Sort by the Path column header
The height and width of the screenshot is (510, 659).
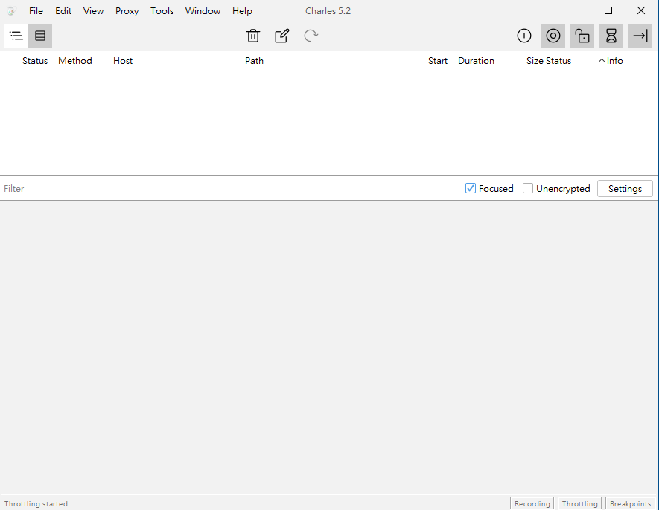tap(254, 61)
